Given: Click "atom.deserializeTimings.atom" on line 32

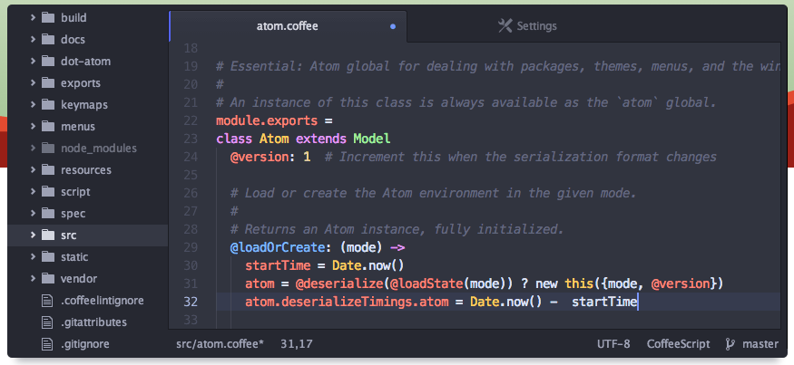Looking at the screenshot, I should (347, 302).
